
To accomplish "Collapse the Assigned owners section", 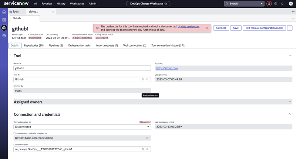I will [290, 102].
